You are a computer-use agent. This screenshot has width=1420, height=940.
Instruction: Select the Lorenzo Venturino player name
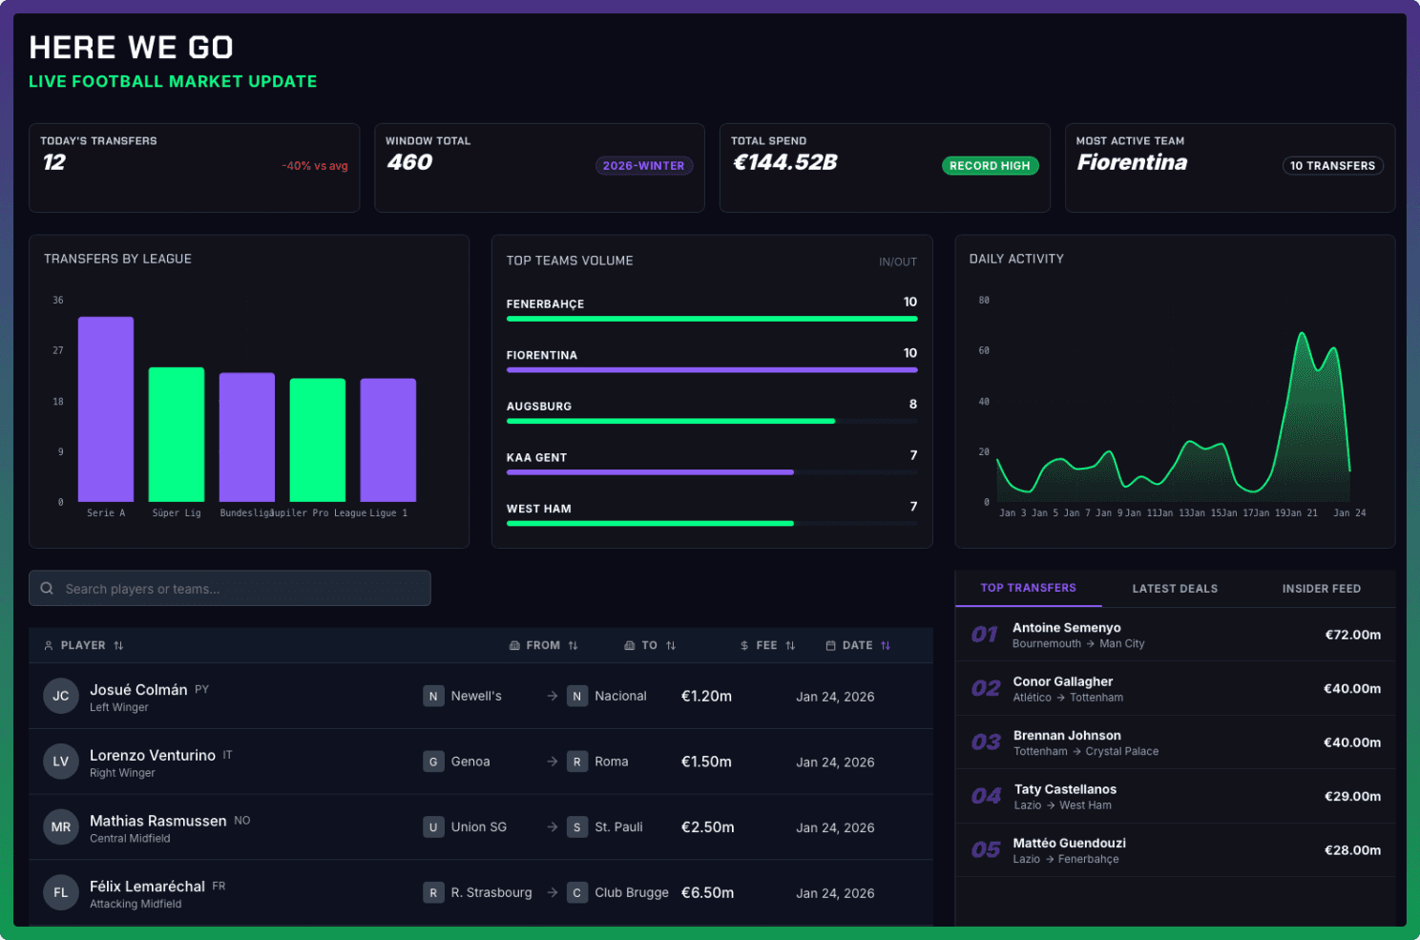point(153,756)
